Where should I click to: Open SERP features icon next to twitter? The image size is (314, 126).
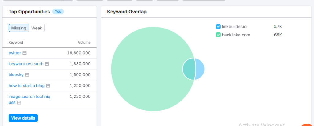point(25,53)
